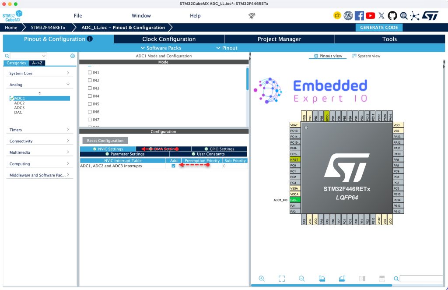Check the IN2 channel checkbox
The width and height of the screenshot is (448, 290).
click(x=90, y=80)
